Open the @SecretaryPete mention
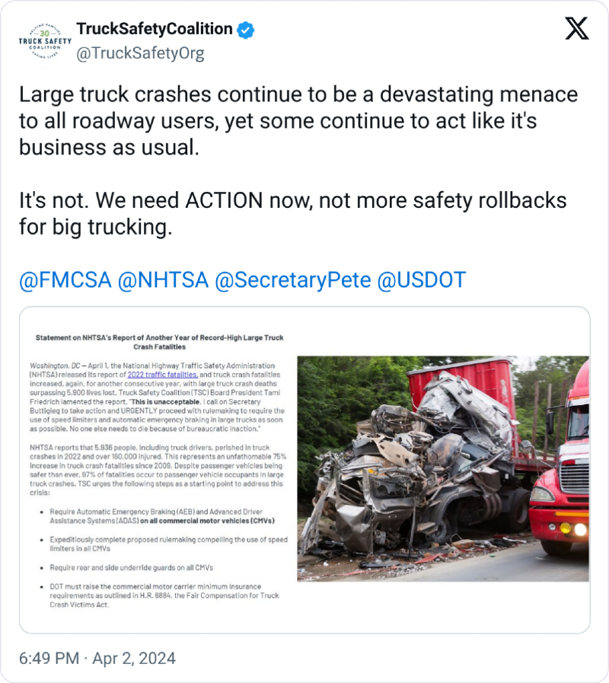 tap(293, 279)
